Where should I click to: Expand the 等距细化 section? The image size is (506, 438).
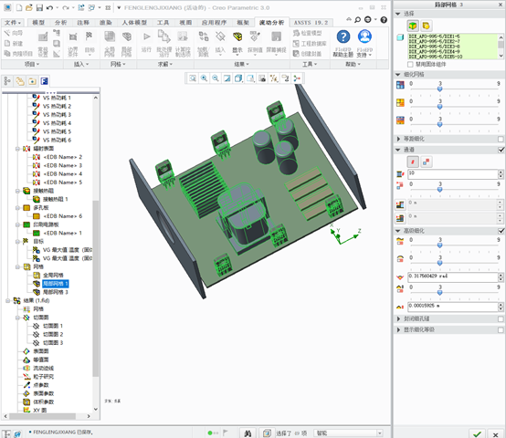398,139
